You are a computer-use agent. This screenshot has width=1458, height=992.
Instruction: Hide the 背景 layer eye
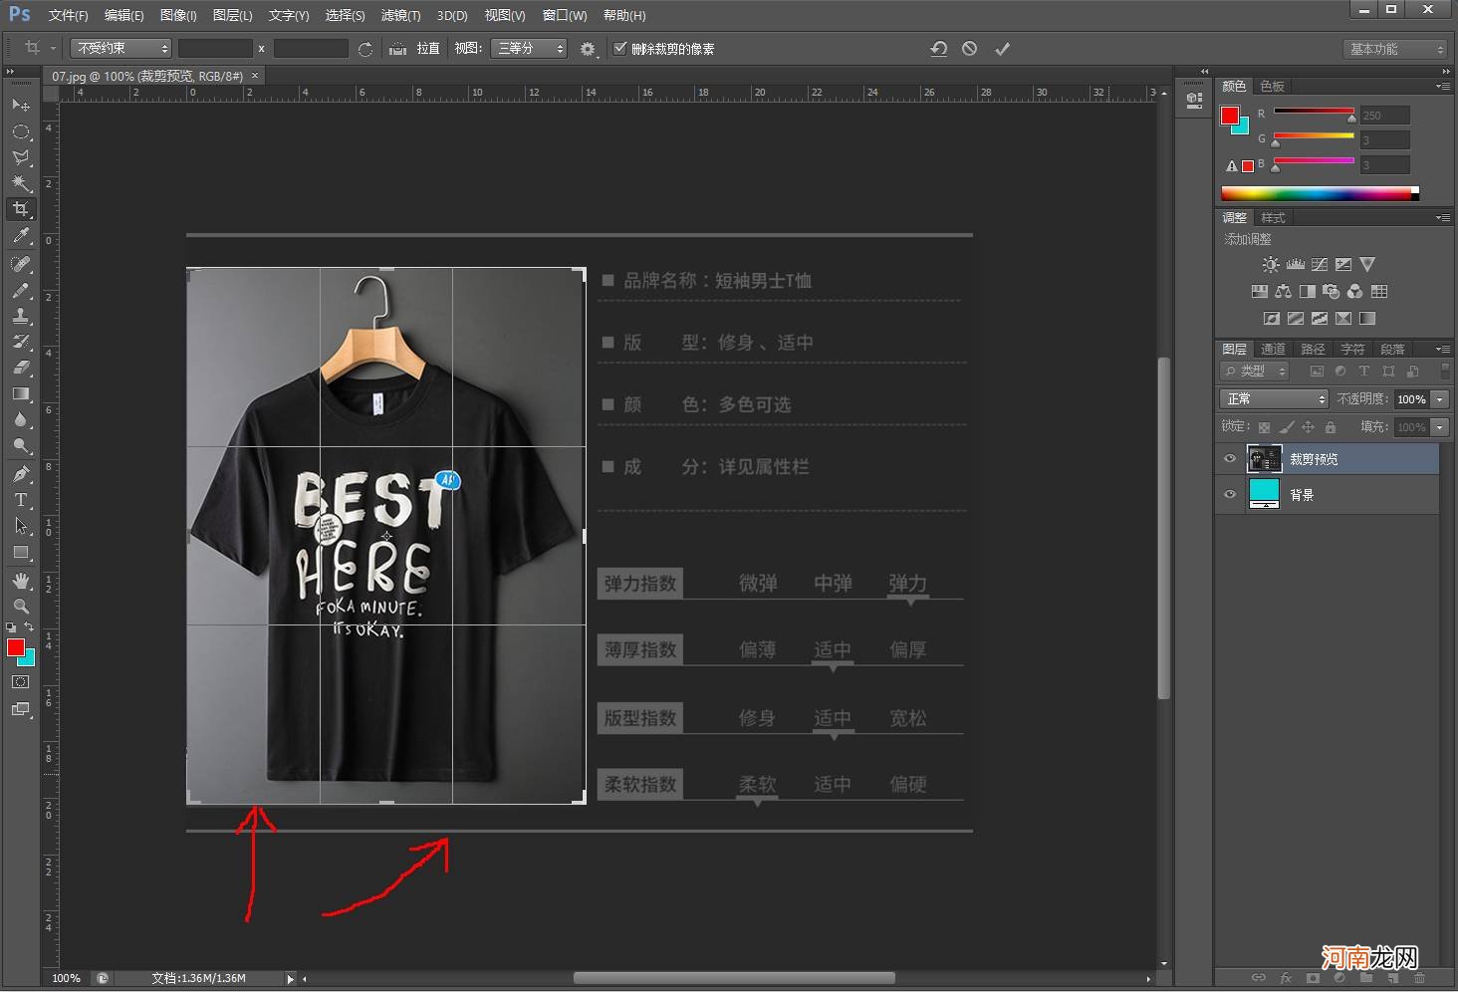(1229, 495)
